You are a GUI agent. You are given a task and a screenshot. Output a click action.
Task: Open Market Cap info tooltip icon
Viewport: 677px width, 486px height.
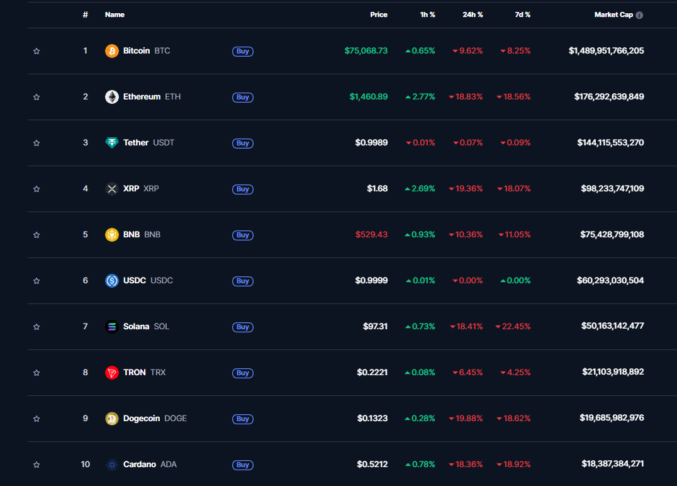tap(639, 15)
